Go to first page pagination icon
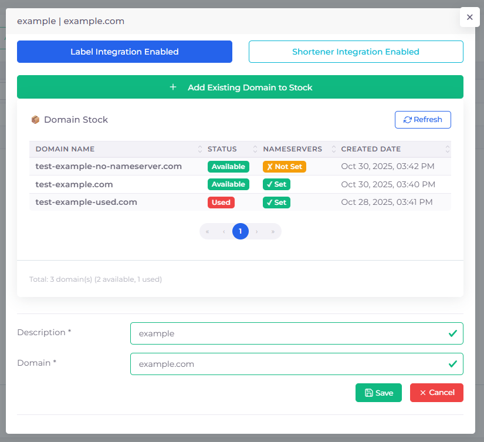 (x=208, y=231)
